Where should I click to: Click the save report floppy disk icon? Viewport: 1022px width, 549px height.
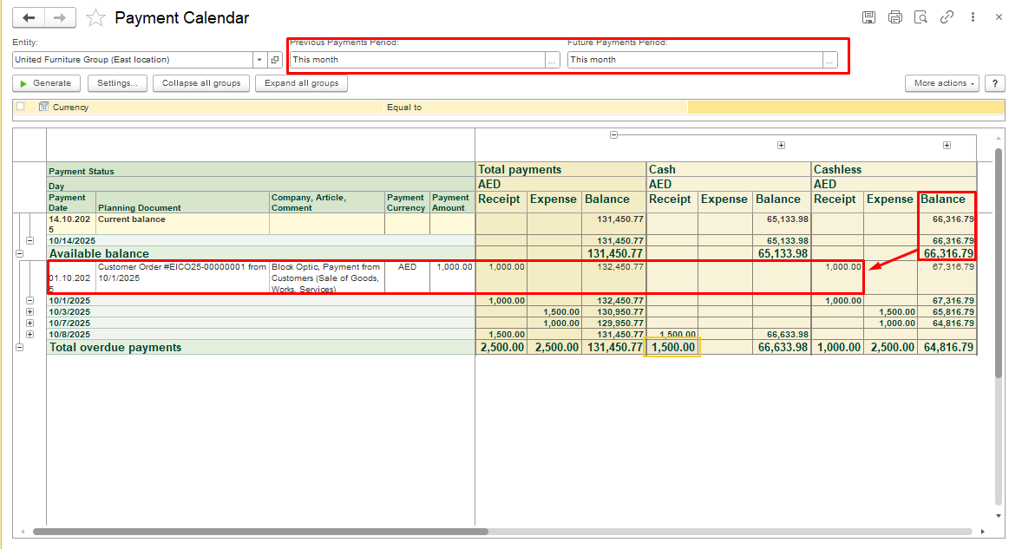(868, 17)
